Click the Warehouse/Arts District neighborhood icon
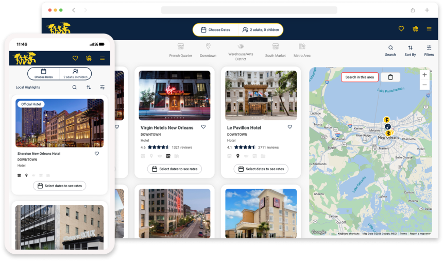The width and height of the screenshot is (443, 261). 241,46
